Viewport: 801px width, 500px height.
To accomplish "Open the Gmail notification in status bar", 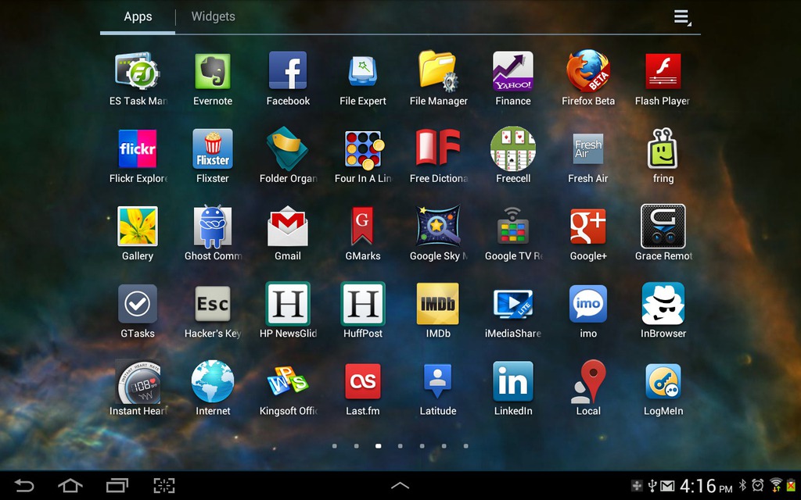I will click(667, 486).
